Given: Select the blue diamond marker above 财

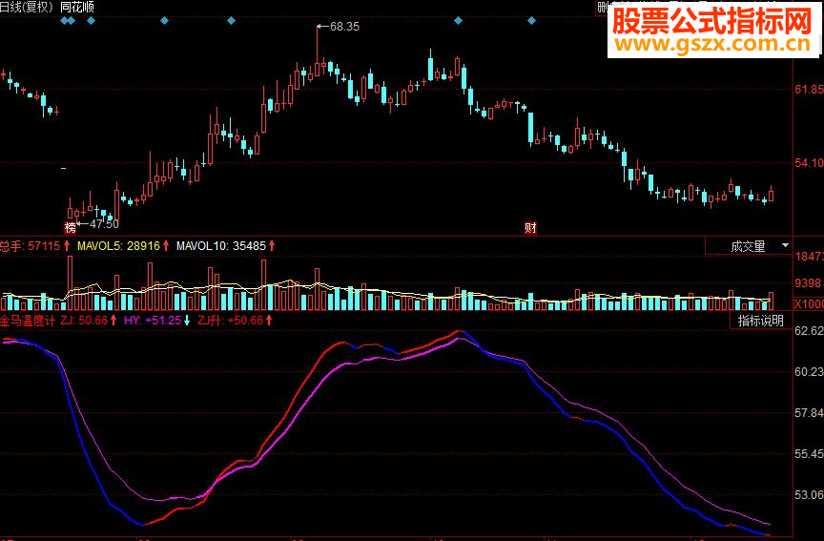Looking at the screenshot, I should coord(531,20).
